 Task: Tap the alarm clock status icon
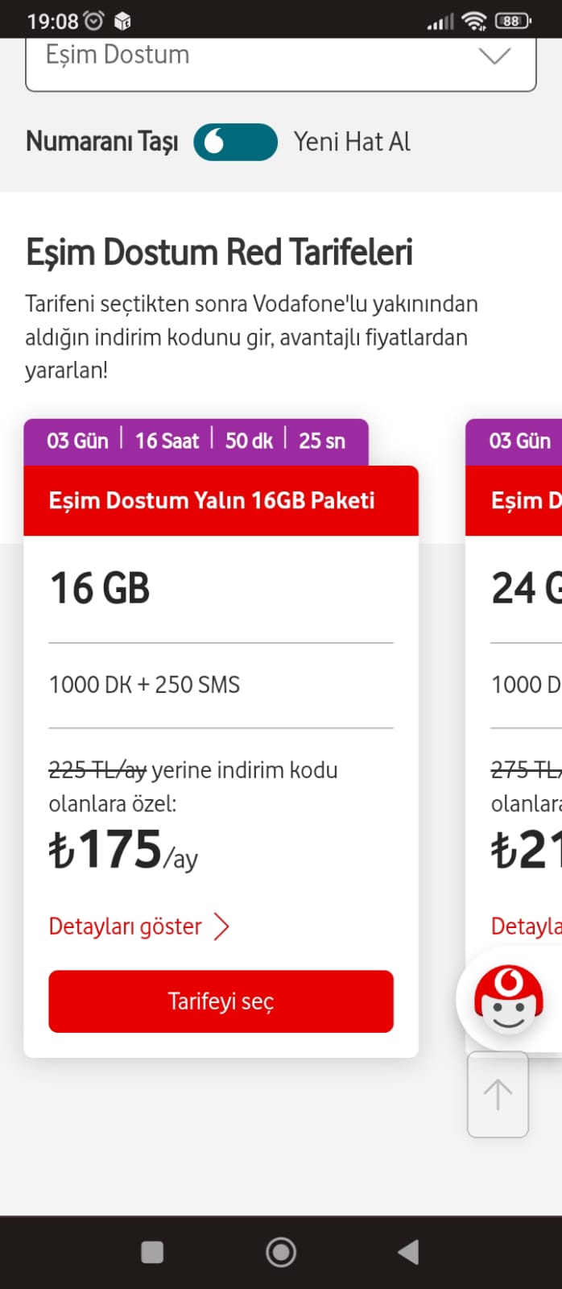(x=94, y=21)
